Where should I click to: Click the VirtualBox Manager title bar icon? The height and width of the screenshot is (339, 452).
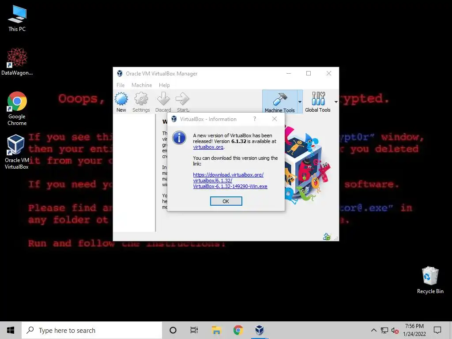120,74
